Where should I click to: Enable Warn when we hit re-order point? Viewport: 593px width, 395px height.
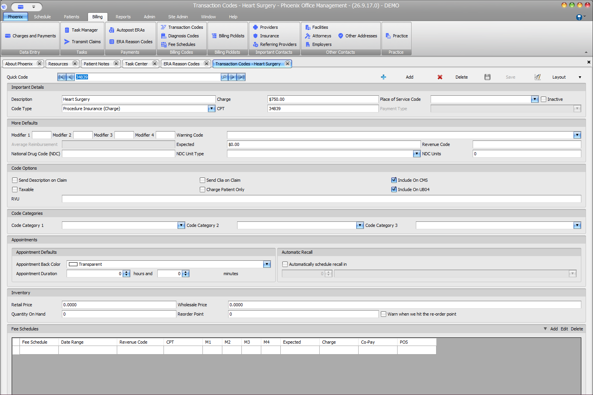coord(384,314)
